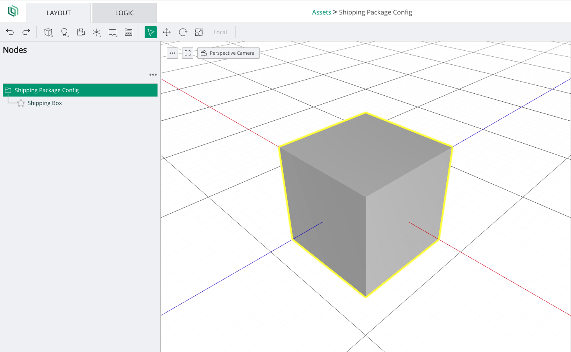
Task: Toggle viewport fullscreen icon
Action: coord(188,53)
